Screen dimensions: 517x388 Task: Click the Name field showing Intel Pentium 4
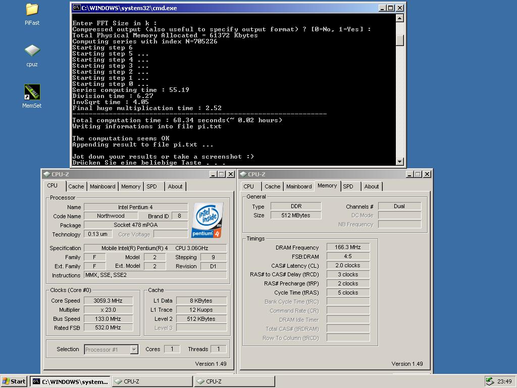136,207
